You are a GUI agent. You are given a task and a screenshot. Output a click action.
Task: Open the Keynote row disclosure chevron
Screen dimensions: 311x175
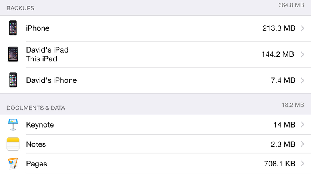(x=302, y=124)
